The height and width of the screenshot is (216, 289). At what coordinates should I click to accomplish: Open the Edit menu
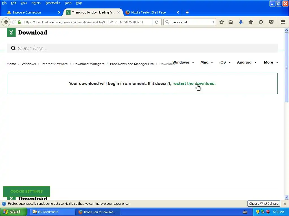click(x=14, y=3)
